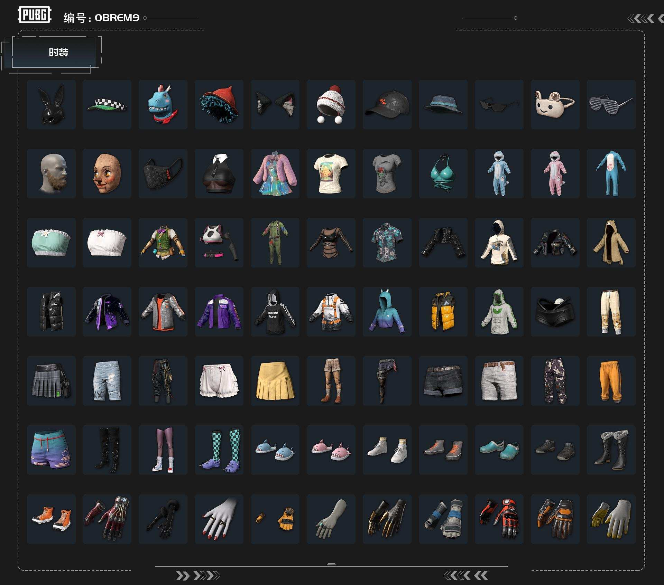Select the black baseball cap
The height and width of the screenshot is (585, 664).
coord(387,104)
